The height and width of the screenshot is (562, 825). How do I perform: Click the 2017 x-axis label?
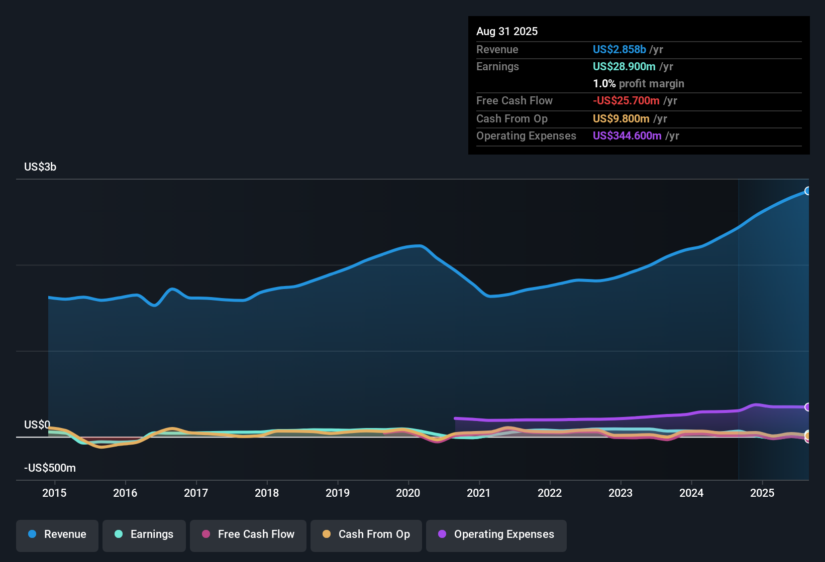tap(196, 493)
